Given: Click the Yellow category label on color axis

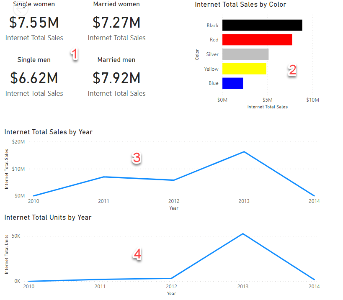Looking at the screenshot, I should 211,69.
